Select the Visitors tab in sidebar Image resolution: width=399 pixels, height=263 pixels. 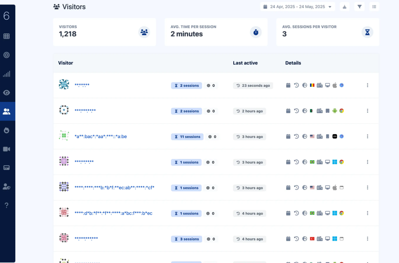pos(7,112)
